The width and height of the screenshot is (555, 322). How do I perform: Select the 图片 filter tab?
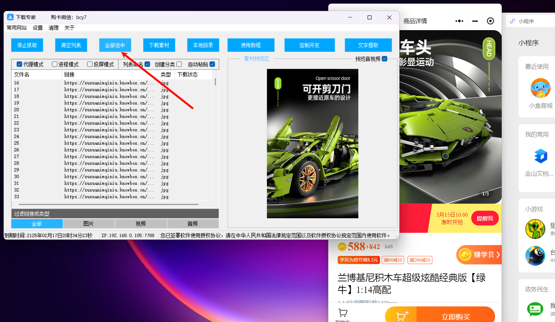tap(89, 224)
